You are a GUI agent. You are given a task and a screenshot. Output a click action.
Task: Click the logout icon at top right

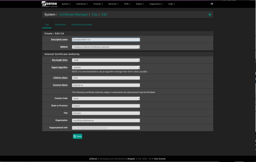coord(212,4)
